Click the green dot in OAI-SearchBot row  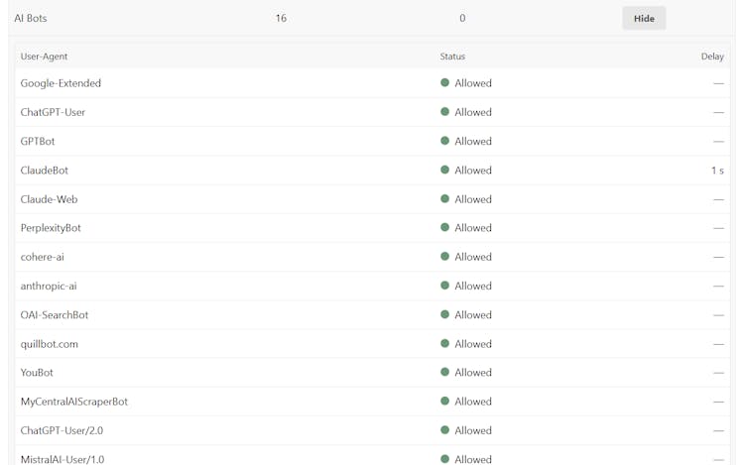444,314
